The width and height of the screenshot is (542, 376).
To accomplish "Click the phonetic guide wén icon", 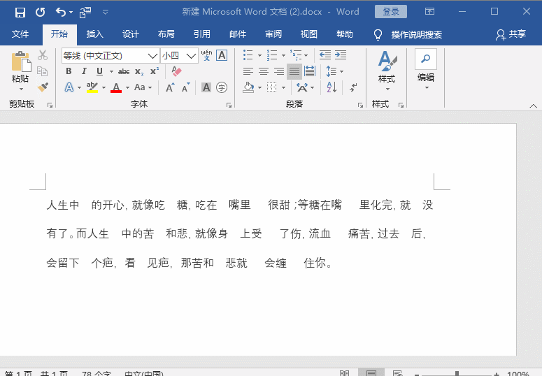I will (x=207, y=55).
